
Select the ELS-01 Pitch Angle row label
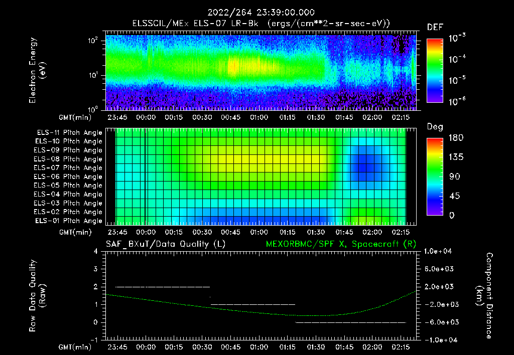(68, 221)
